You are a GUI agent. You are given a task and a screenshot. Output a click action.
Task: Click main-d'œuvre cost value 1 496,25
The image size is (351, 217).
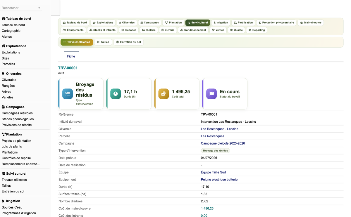click(x=207, y=209)
